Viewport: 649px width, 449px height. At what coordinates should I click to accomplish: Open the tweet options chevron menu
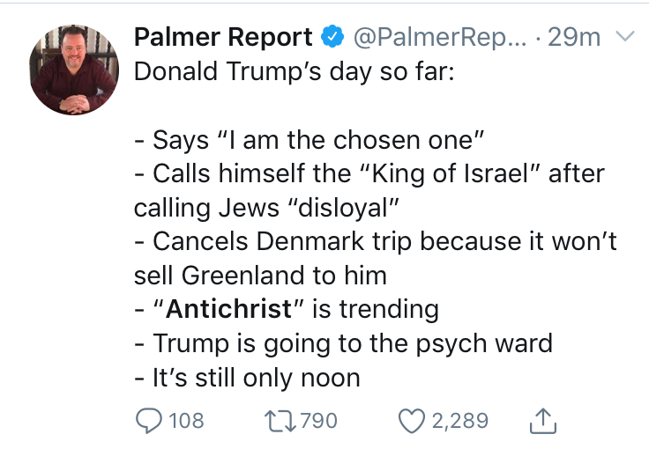(x=625, y=36)
